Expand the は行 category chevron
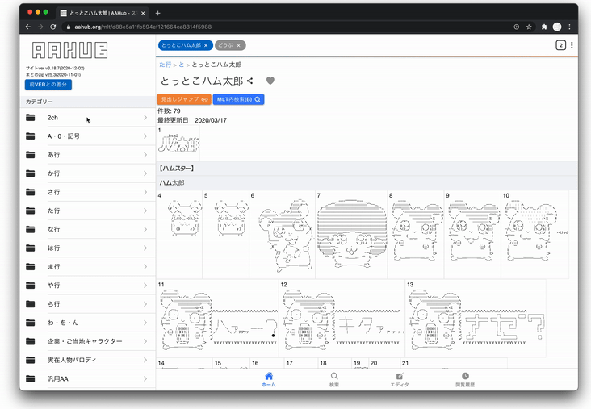Screen dimensions: 591x409 pyautogui.click(x=145, y=248)
